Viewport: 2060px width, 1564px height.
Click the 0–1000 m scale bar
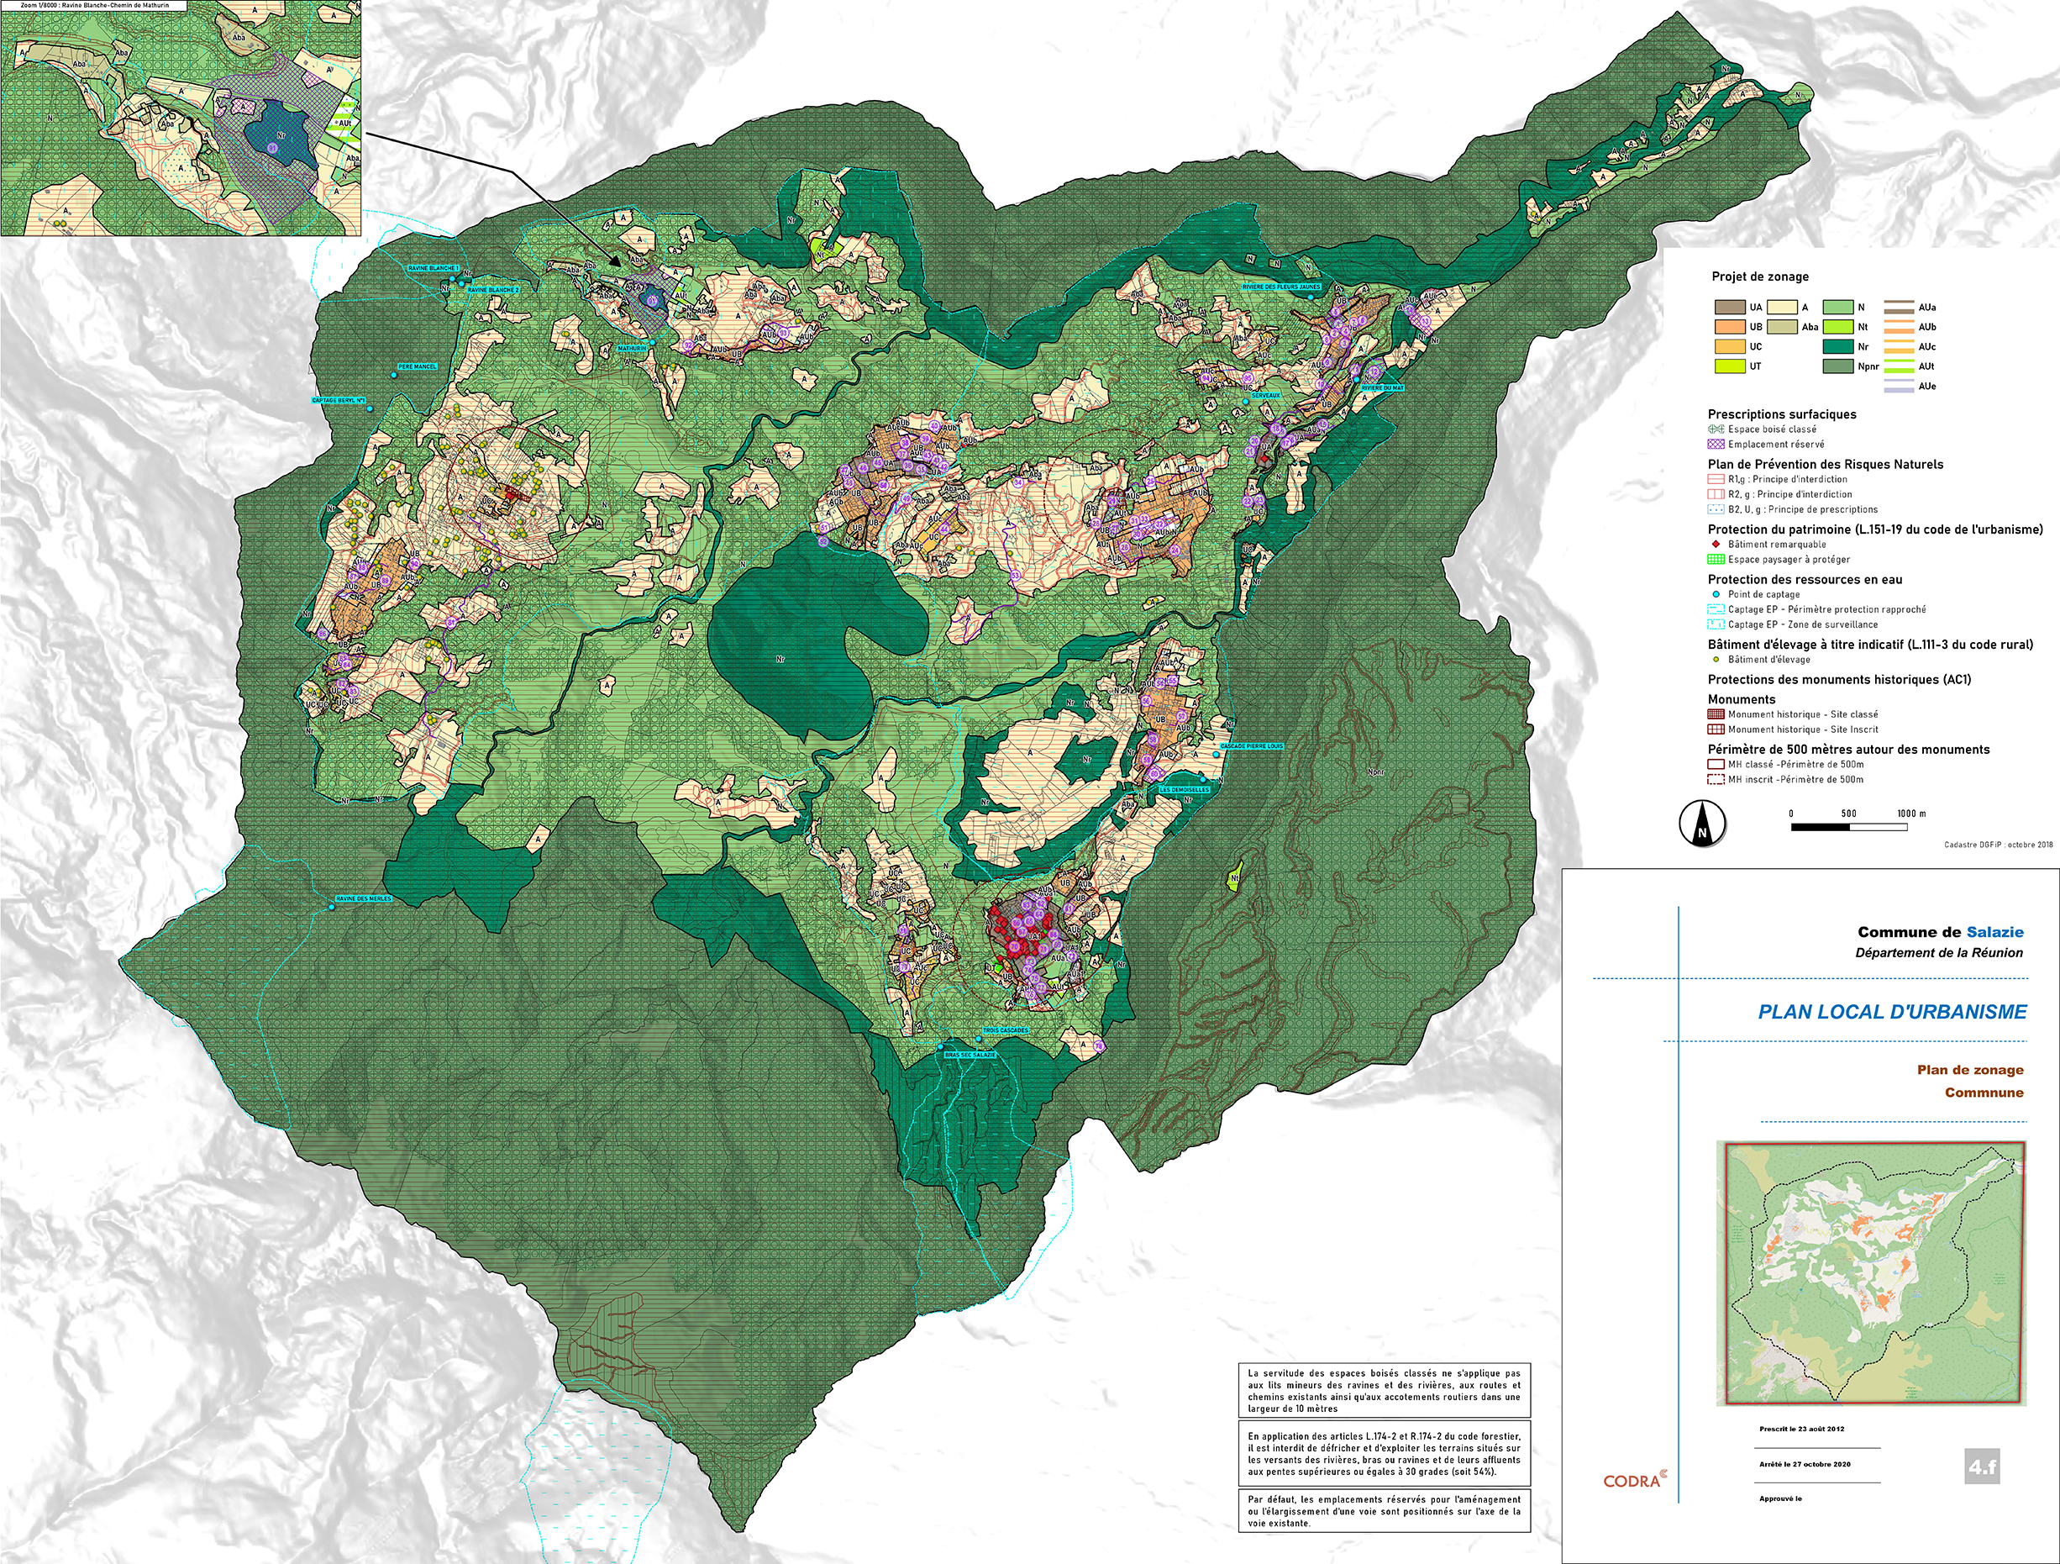point(1848,826)
